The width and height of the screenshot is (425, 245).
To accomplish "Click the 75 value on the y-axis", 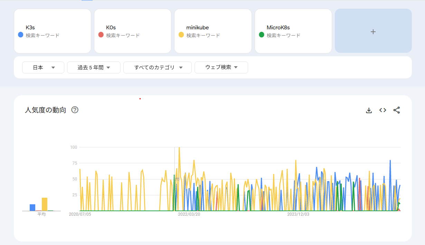I will (74, 163).
